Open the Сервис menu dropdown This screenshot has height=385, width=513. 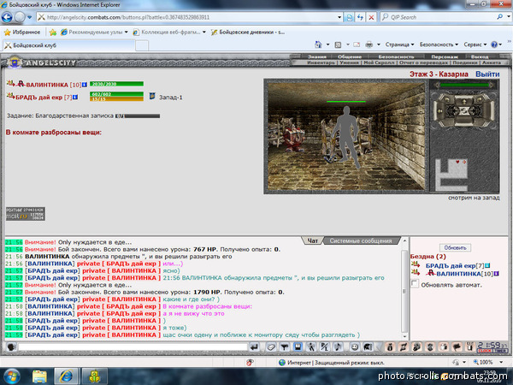coord(475,44)
